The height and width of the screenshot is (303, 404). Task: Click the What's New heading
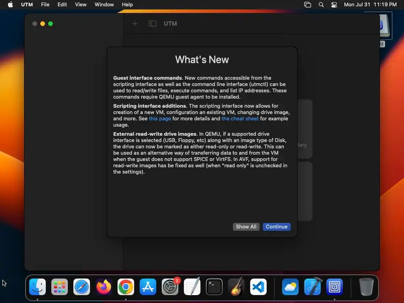tap(202, 60)
